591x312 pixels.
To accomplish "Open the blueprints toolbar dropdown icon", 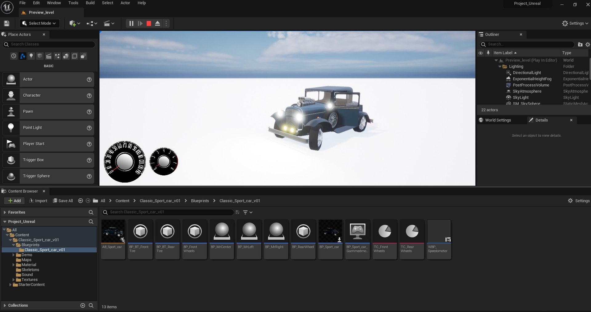I will (92, 23).
